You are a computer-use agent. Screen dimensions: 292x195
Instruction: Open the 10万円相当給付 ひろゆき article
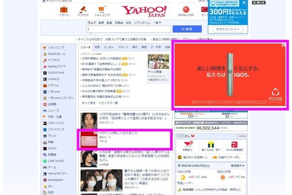pos(134,116)
